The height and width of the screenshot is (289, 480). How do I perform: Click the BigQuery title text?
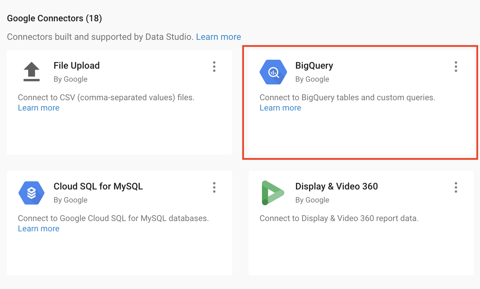(314, 65)
